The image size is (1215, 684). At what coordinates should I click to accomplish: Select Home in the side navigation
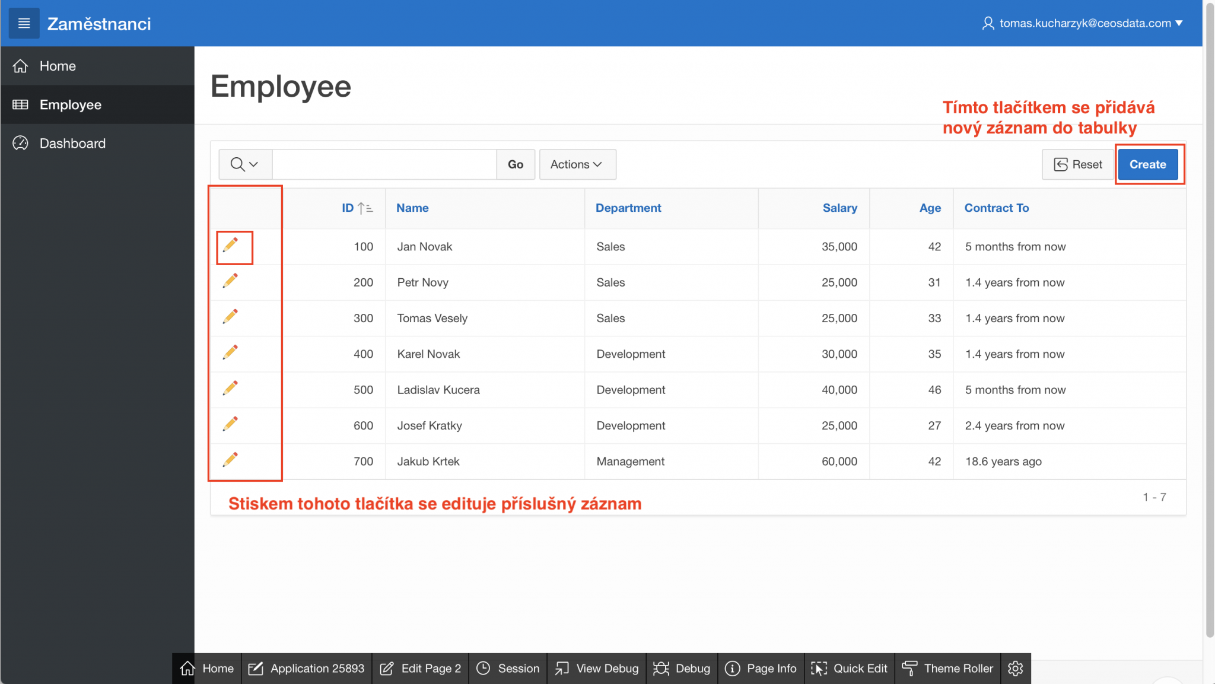58,66
